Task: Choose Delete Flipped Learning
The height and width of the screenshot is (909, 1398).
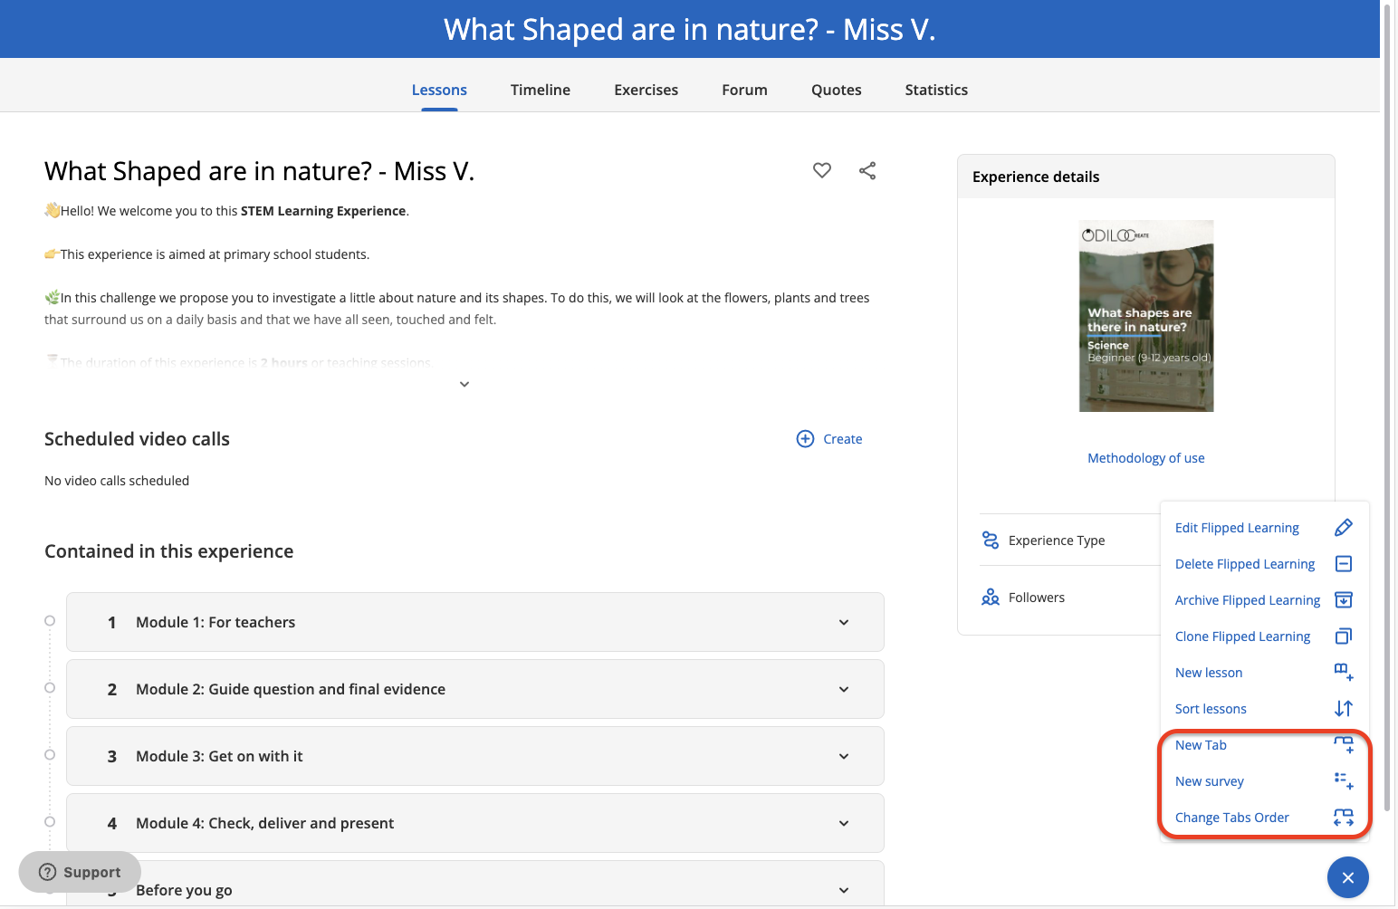Action: [1245, 564]
